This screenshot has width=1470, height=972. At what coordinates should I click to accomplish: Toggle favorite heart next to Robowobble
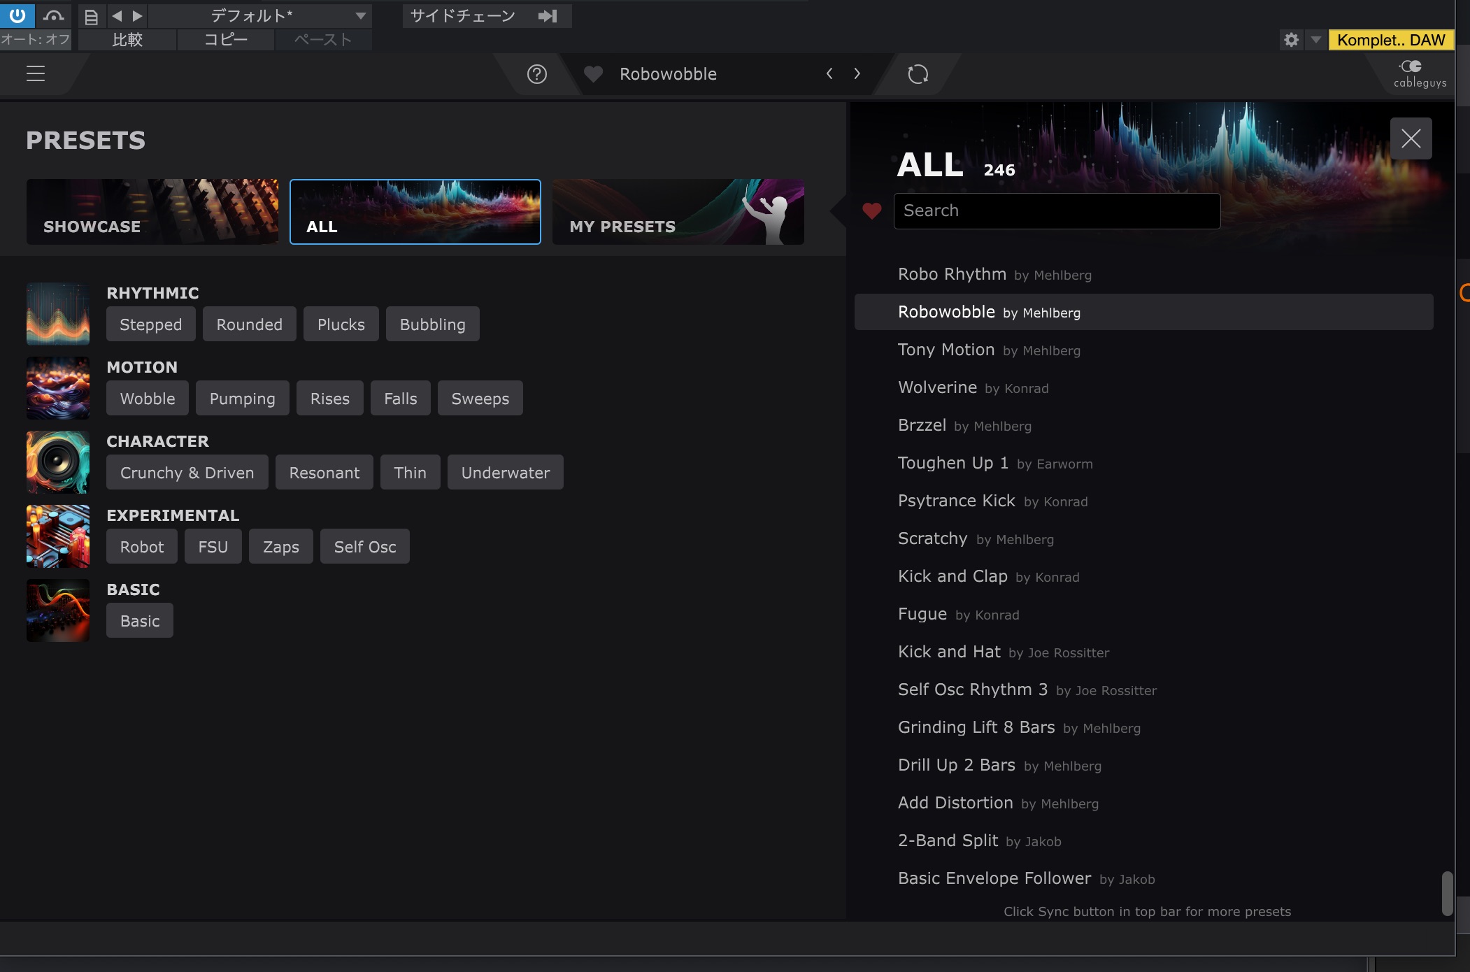point(593,74)
